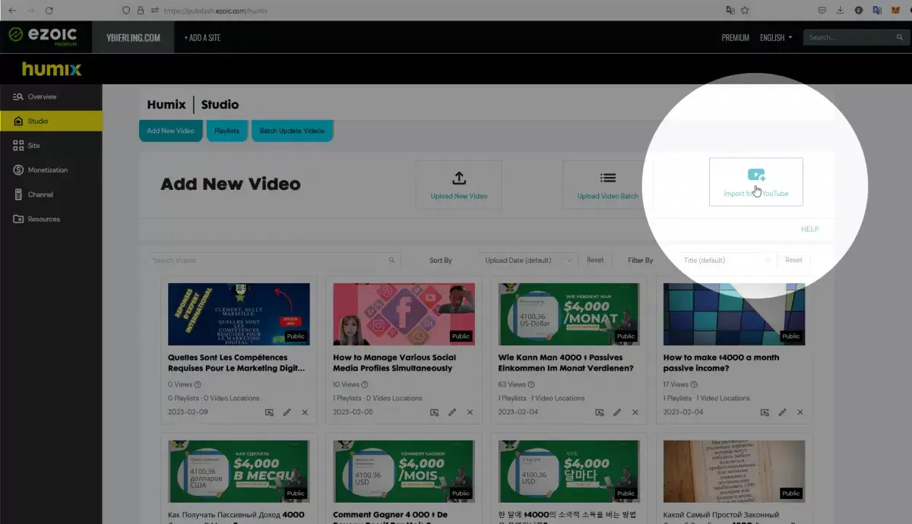Switch to the Playlists tab
Viewport: 912px width, 524px height.
226,131
